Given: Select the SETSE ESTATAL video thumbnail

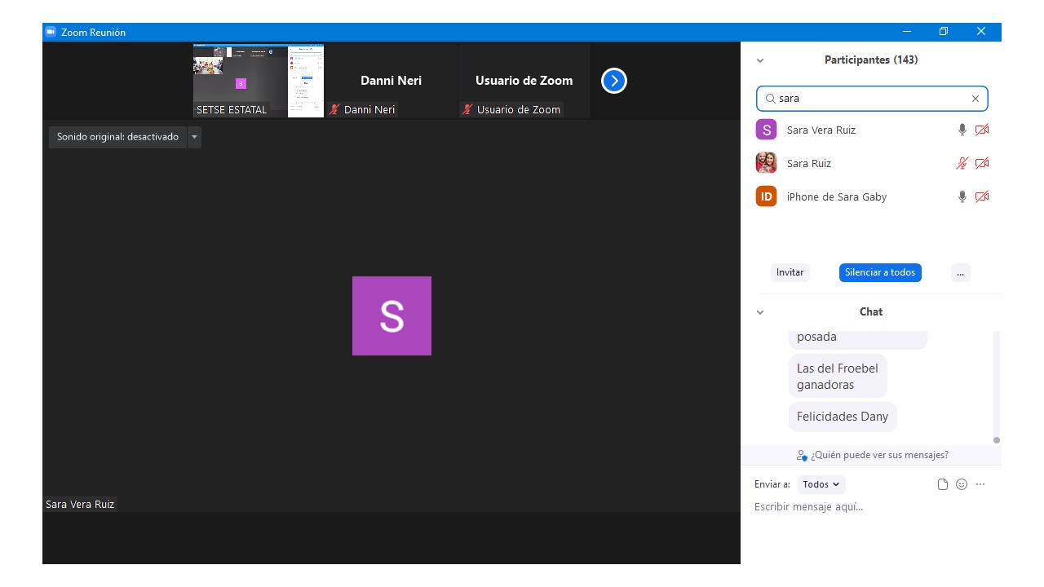Looking at the screenshot, I should point(259,81).
